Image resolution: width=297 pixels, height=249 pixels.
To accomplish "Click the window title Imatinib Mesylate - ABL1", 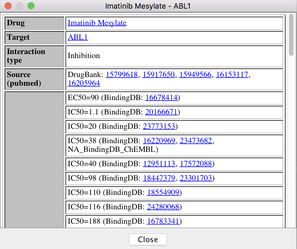I will (148, 6).
